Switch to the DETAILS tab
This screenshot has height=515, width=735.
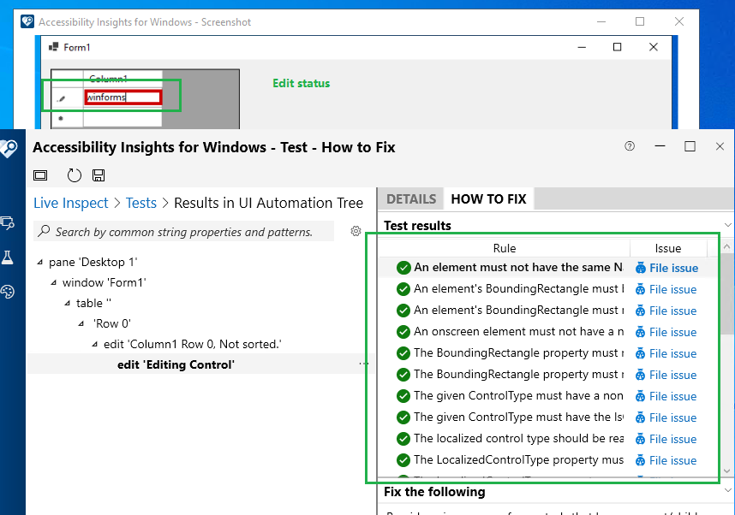[x=410, y=198]
